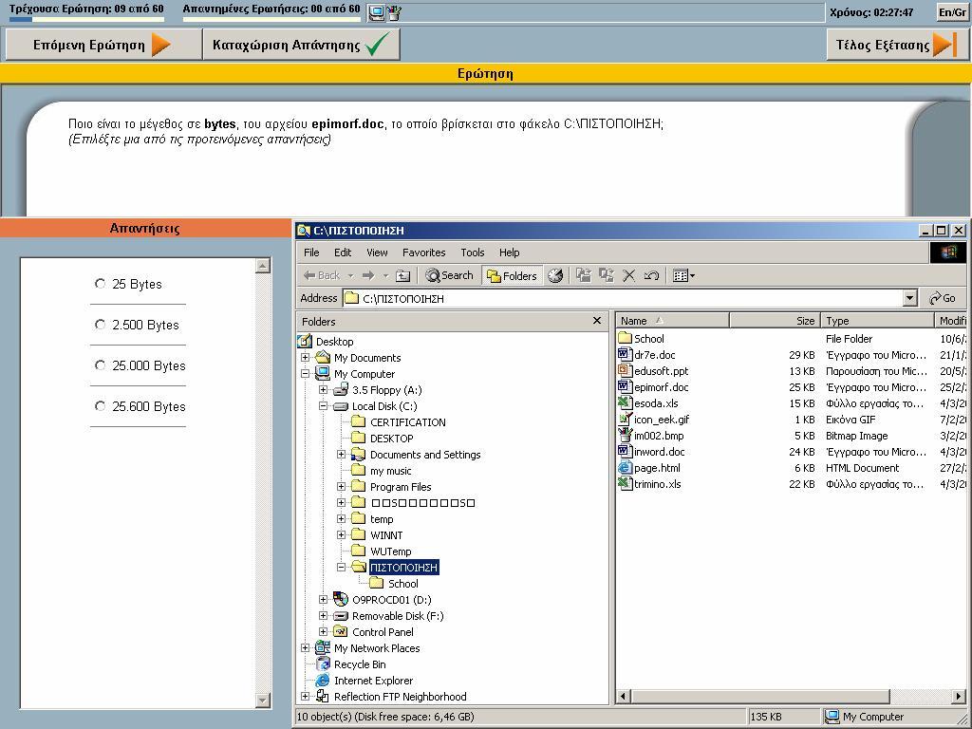Image resolution: width=972 pixels, height=729 pixels.
Task: Select CERTIFICATION folder in tree
Action: tap(407, 422)
